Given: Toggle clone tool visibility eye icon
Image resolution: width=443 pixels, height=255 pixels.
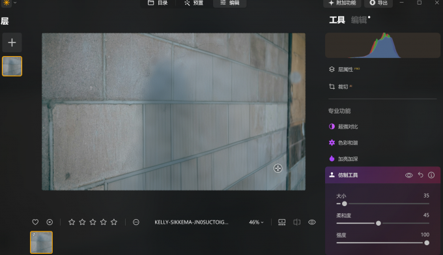Looking at the screenshot, I should click(x=409, y=175).
